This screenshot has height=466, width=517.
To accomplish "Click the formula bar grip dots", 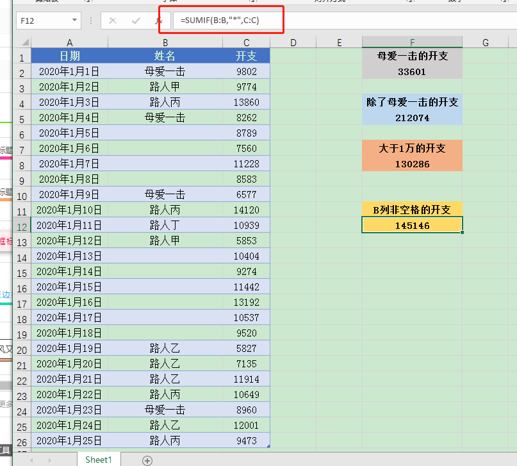I will (91, 21).
